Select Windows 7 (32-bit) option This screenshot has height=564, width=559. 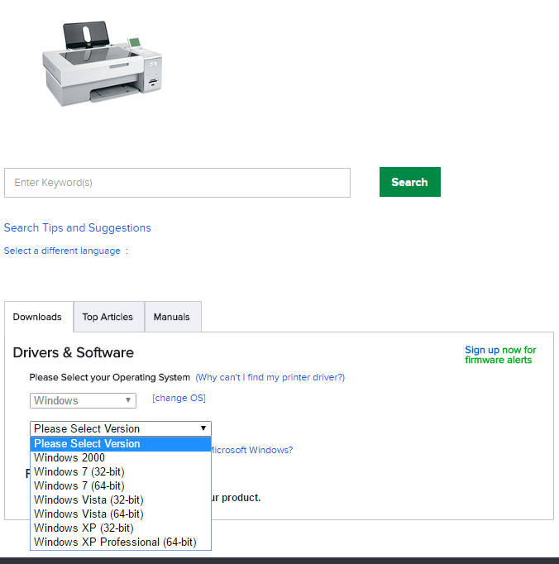pos(79,471)
